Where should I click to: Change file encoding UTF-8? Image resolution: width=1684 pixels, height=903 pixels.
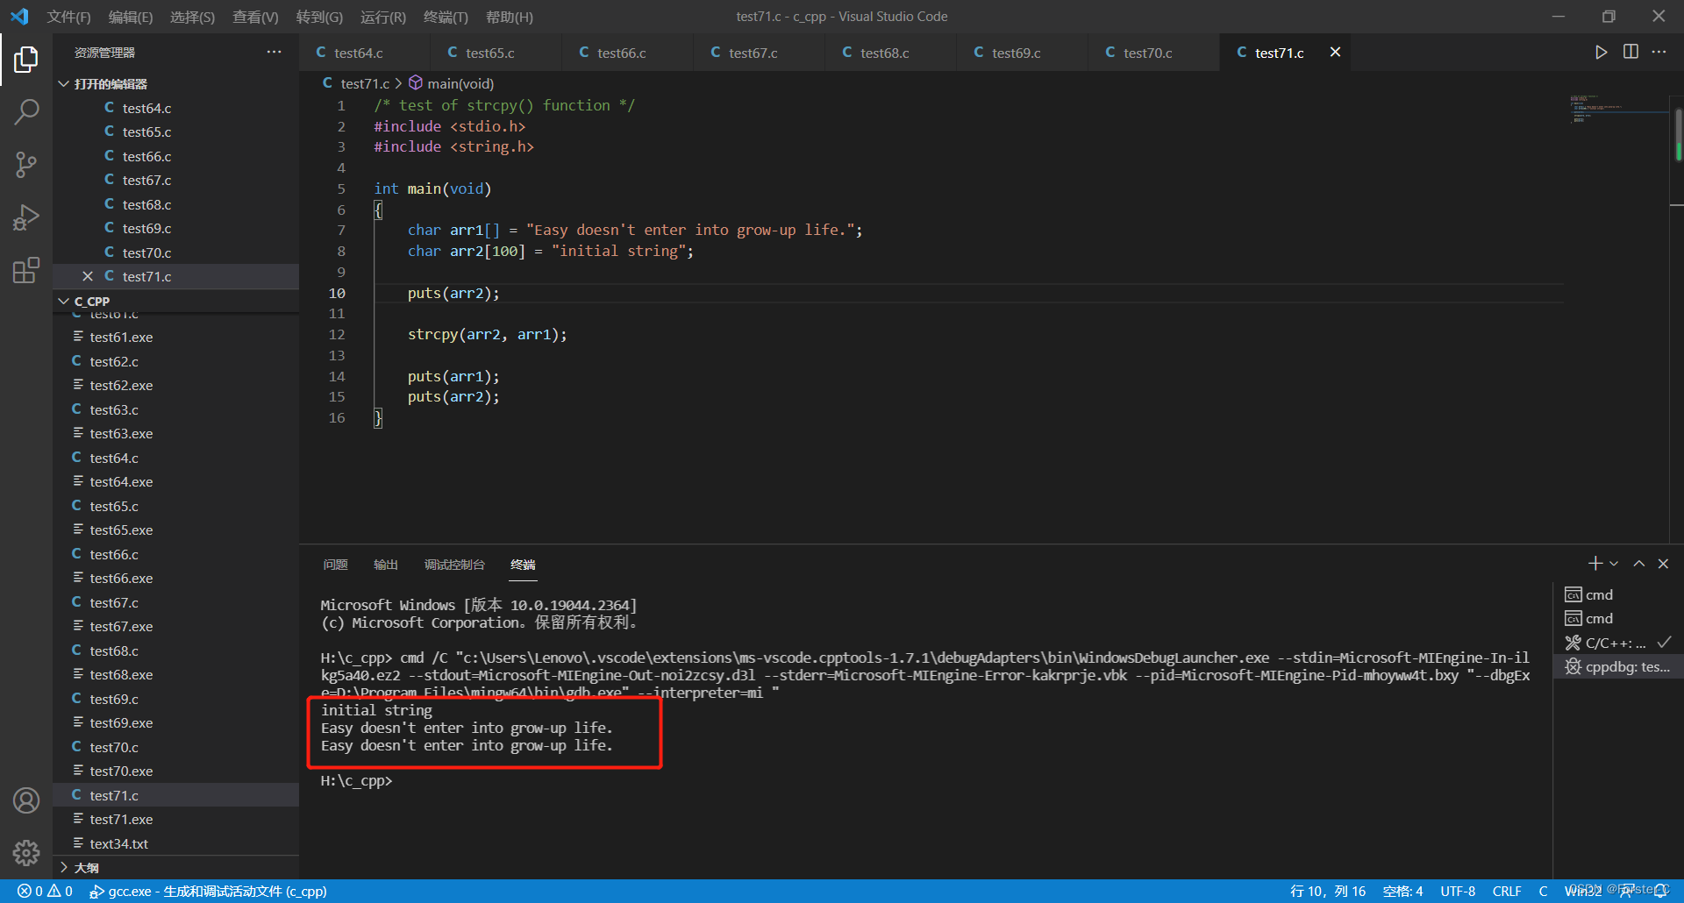(1458, 891)
